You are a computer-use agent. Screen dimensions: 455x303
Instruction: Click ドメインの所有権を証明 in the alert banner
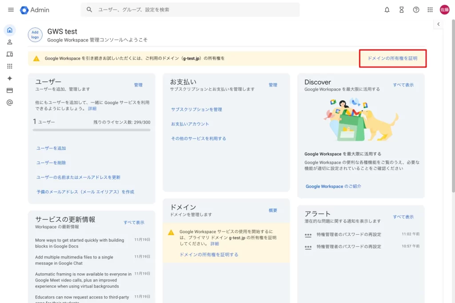pyautogui.click(x=393, y=58)
